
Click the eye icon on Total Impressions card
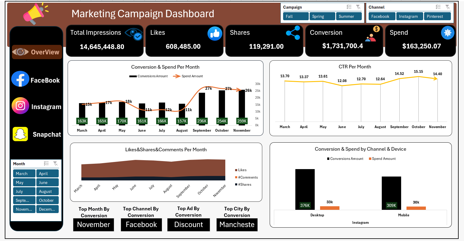tap(133, 34)
